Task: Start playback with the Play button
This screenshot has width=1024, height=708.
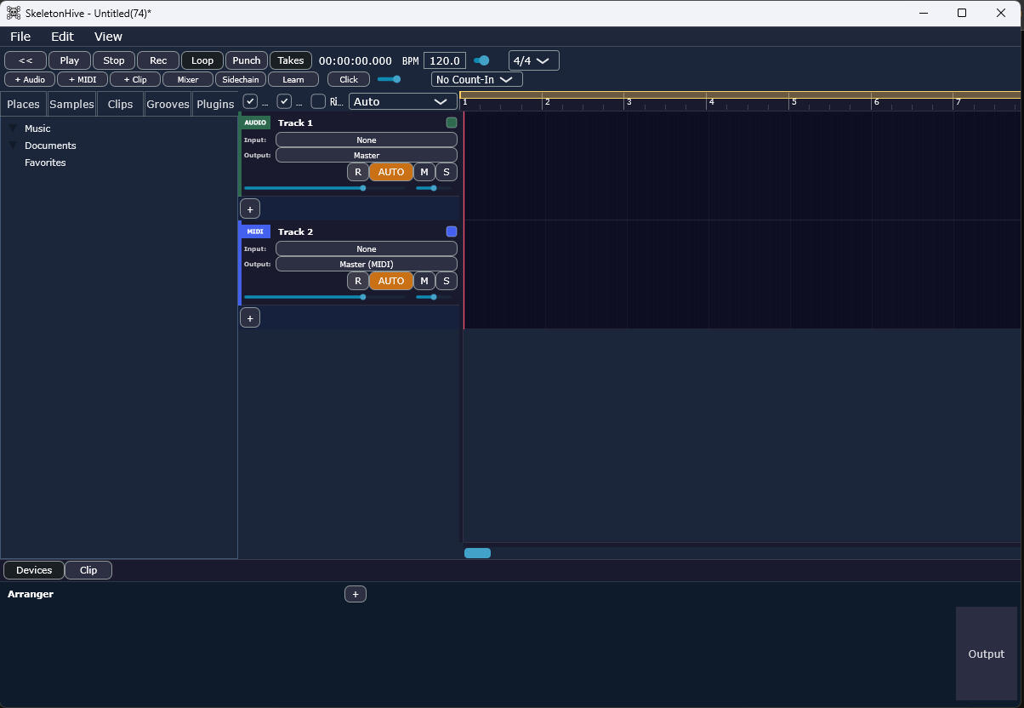Action: (x=70, y=60)
